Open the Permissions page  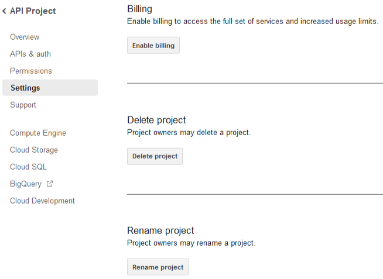coord(31,71)
